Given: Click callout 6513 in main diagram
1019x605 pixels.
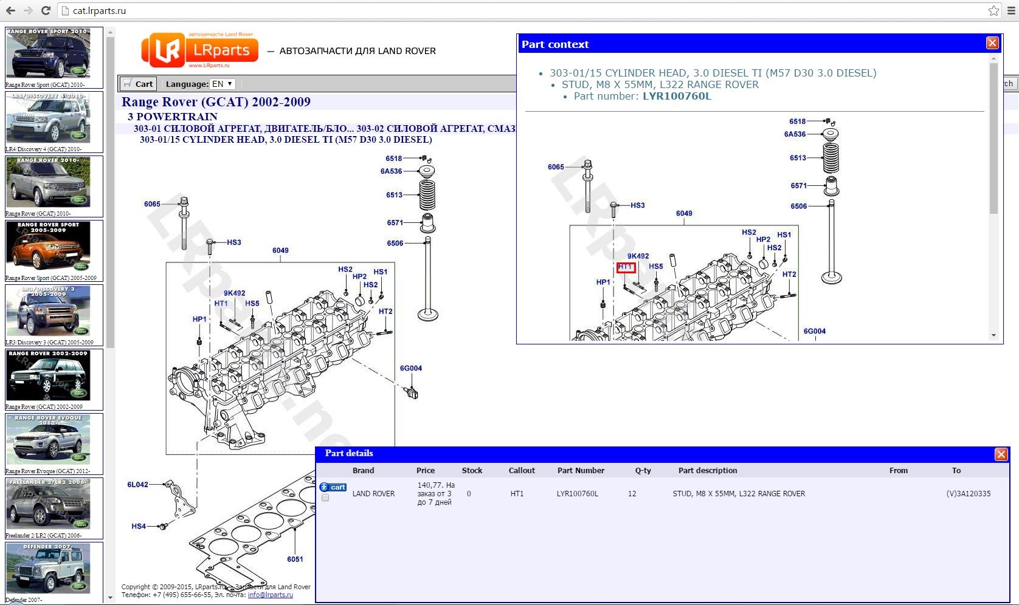Looking at the screenshot, I should (x=394, y=195).
